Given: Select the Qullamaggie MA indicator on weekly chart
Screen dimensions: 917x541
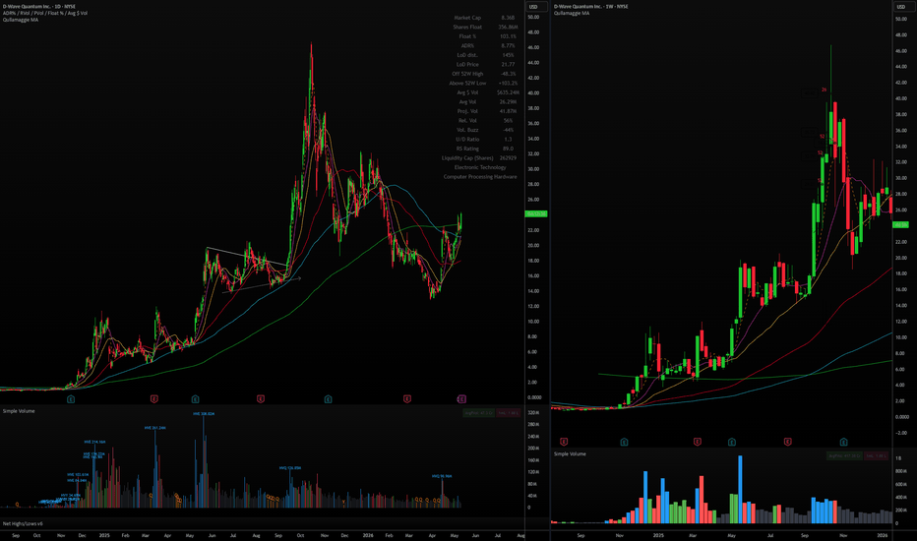Looking at the screenshot, I should click(x=572, y=14).
